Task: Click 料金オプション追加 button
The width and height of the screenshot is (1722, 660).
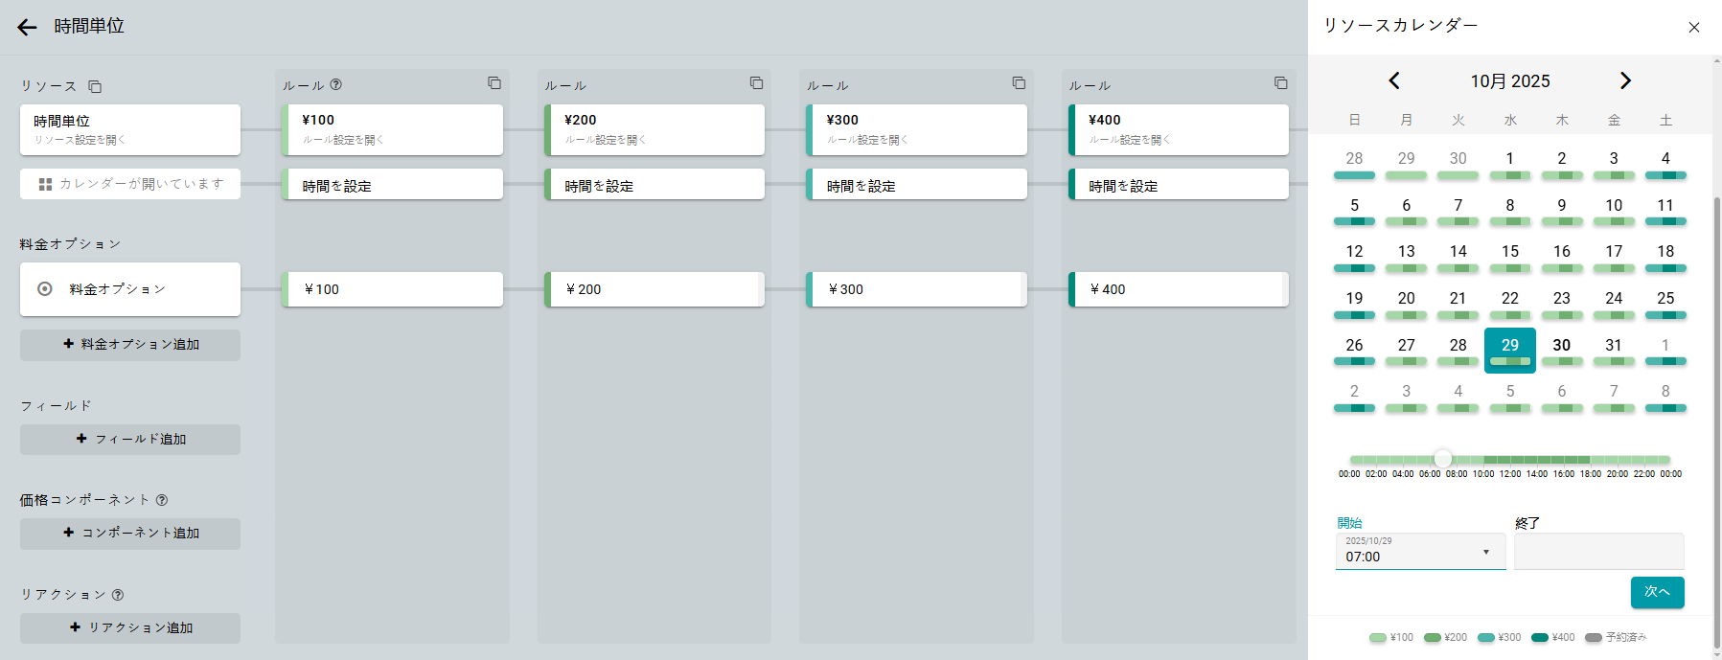Action: pos(130,344)
